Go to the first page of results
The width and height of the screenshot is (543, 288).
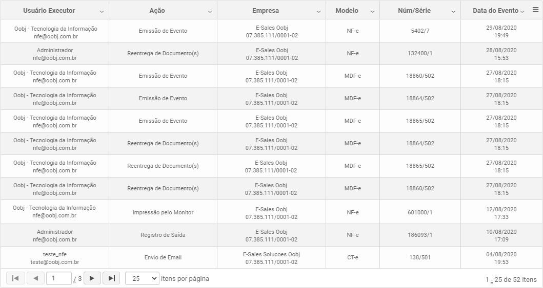pos(15,278)
